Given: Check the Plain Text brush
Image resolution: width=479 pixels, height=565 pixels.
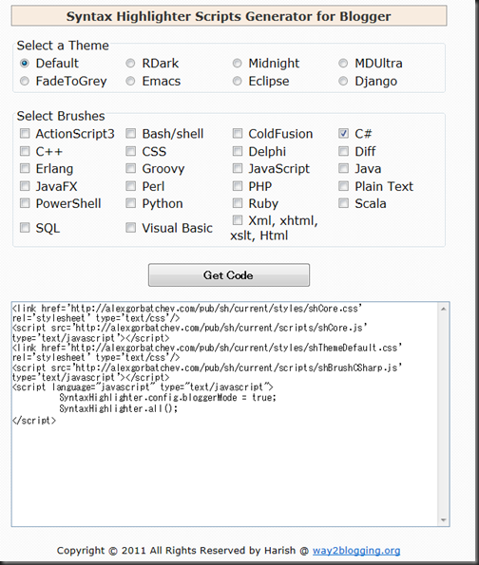Looking at the screenshot, I should pyautogui.click(x=343, y=186).
